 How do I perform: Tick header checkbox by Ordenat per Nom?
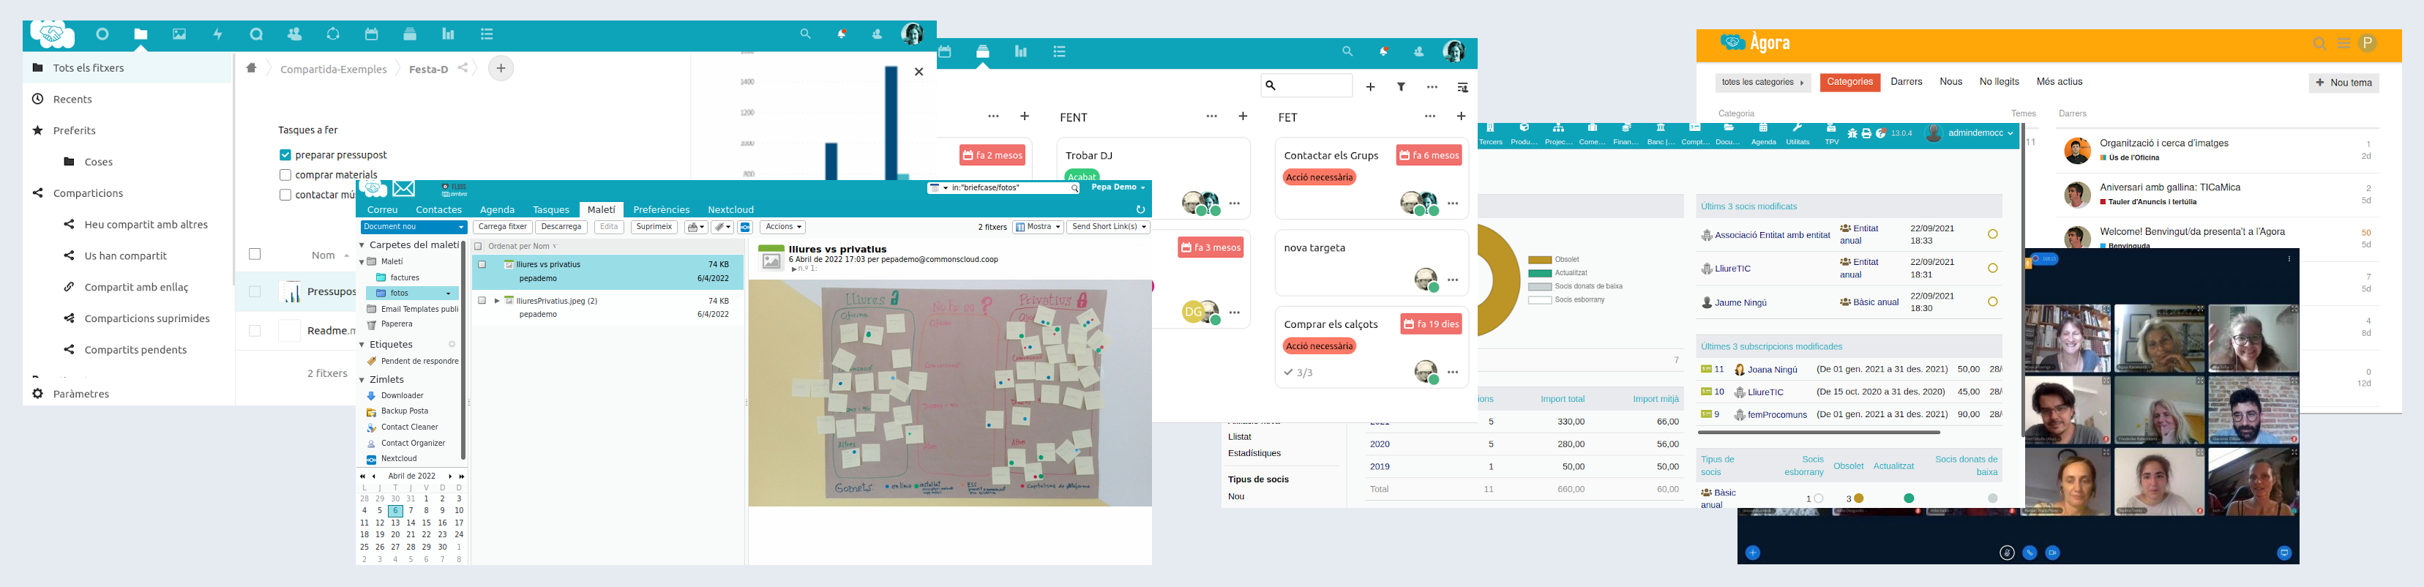click(x=478, y=247)
